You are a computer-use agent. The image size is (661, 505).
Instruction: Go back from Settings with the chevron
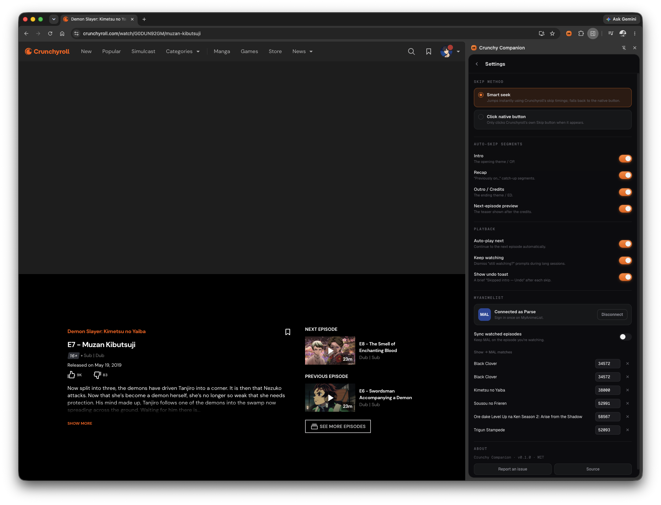click(477, 64)
